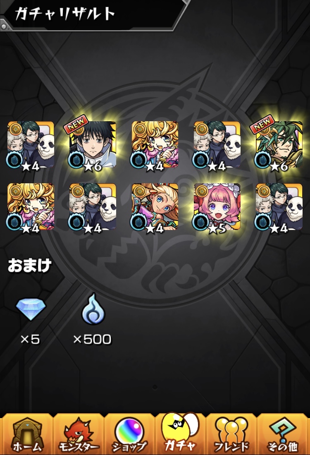Select the NEW ★6 black-haired boy character
This screenshot has height=455, width=310.
tap(93, 144)
